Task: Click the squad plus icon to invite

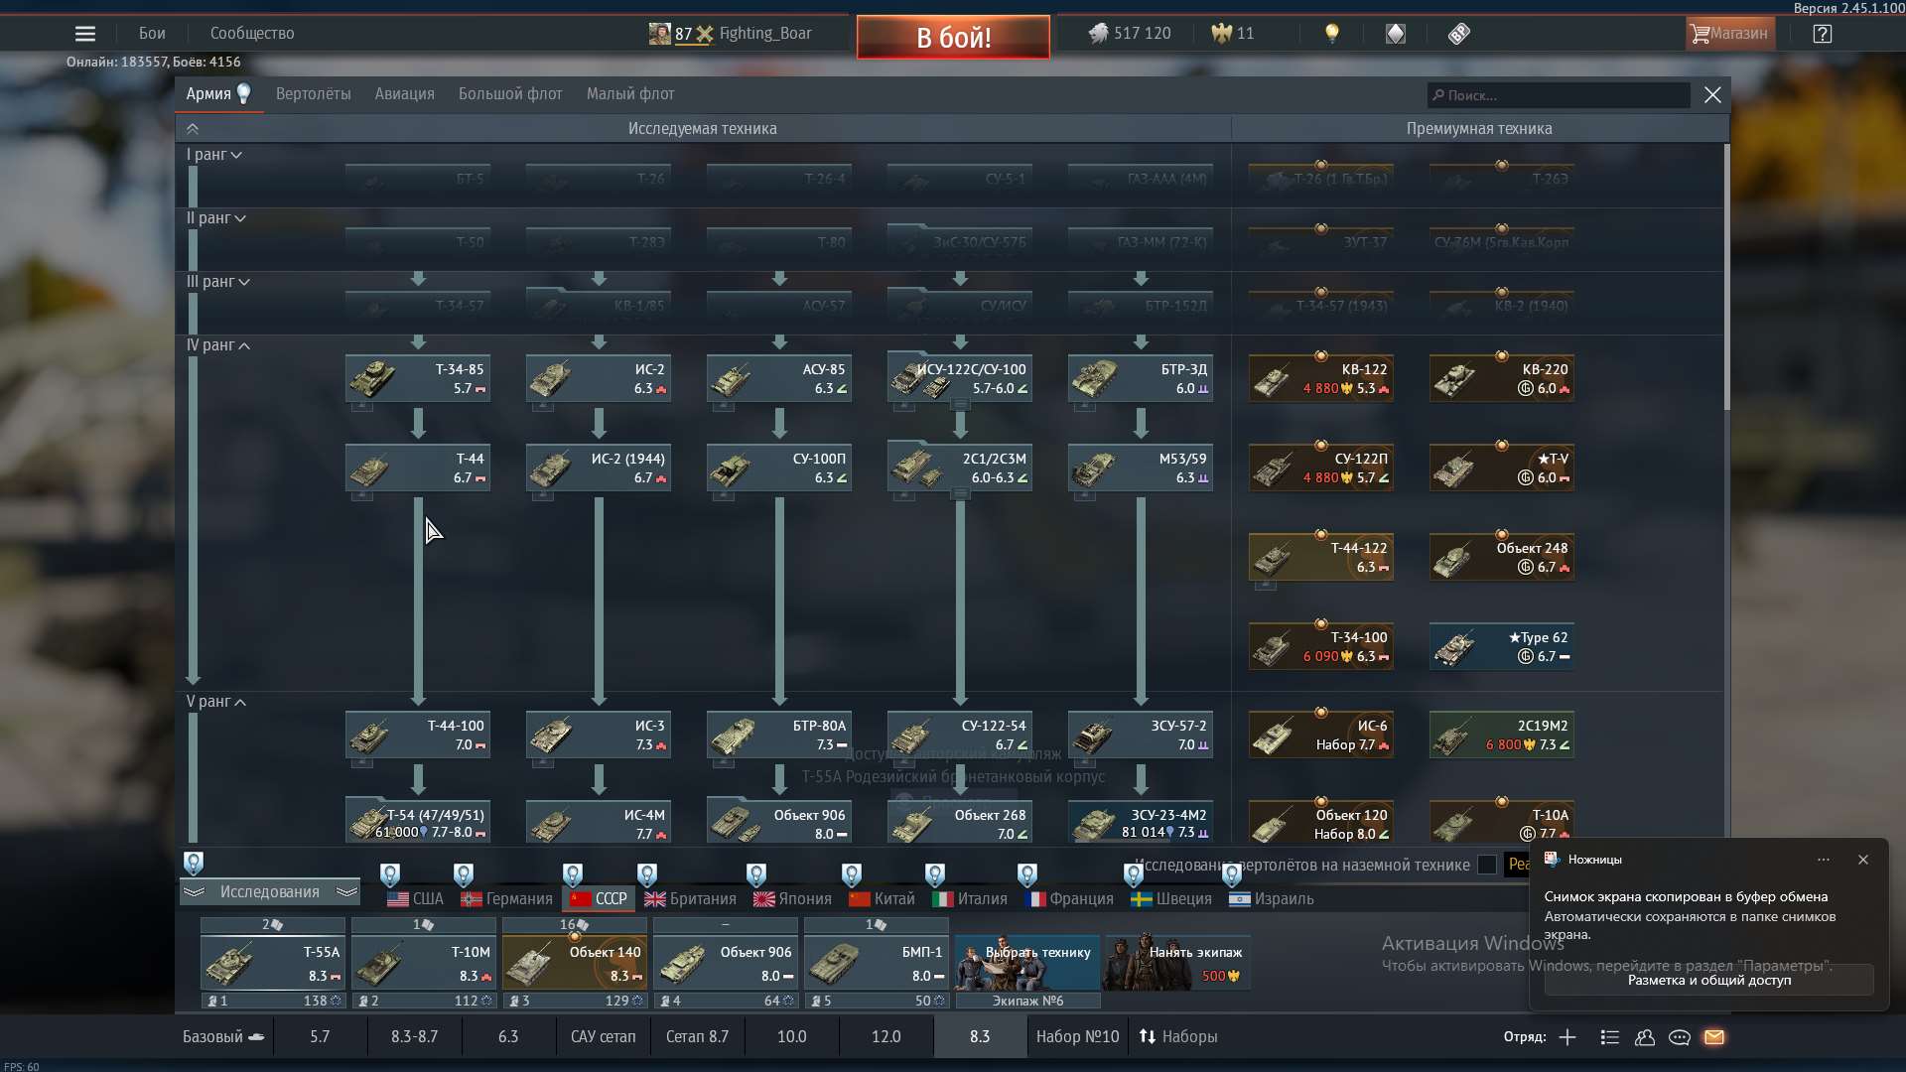Action: point(1567,1037)
